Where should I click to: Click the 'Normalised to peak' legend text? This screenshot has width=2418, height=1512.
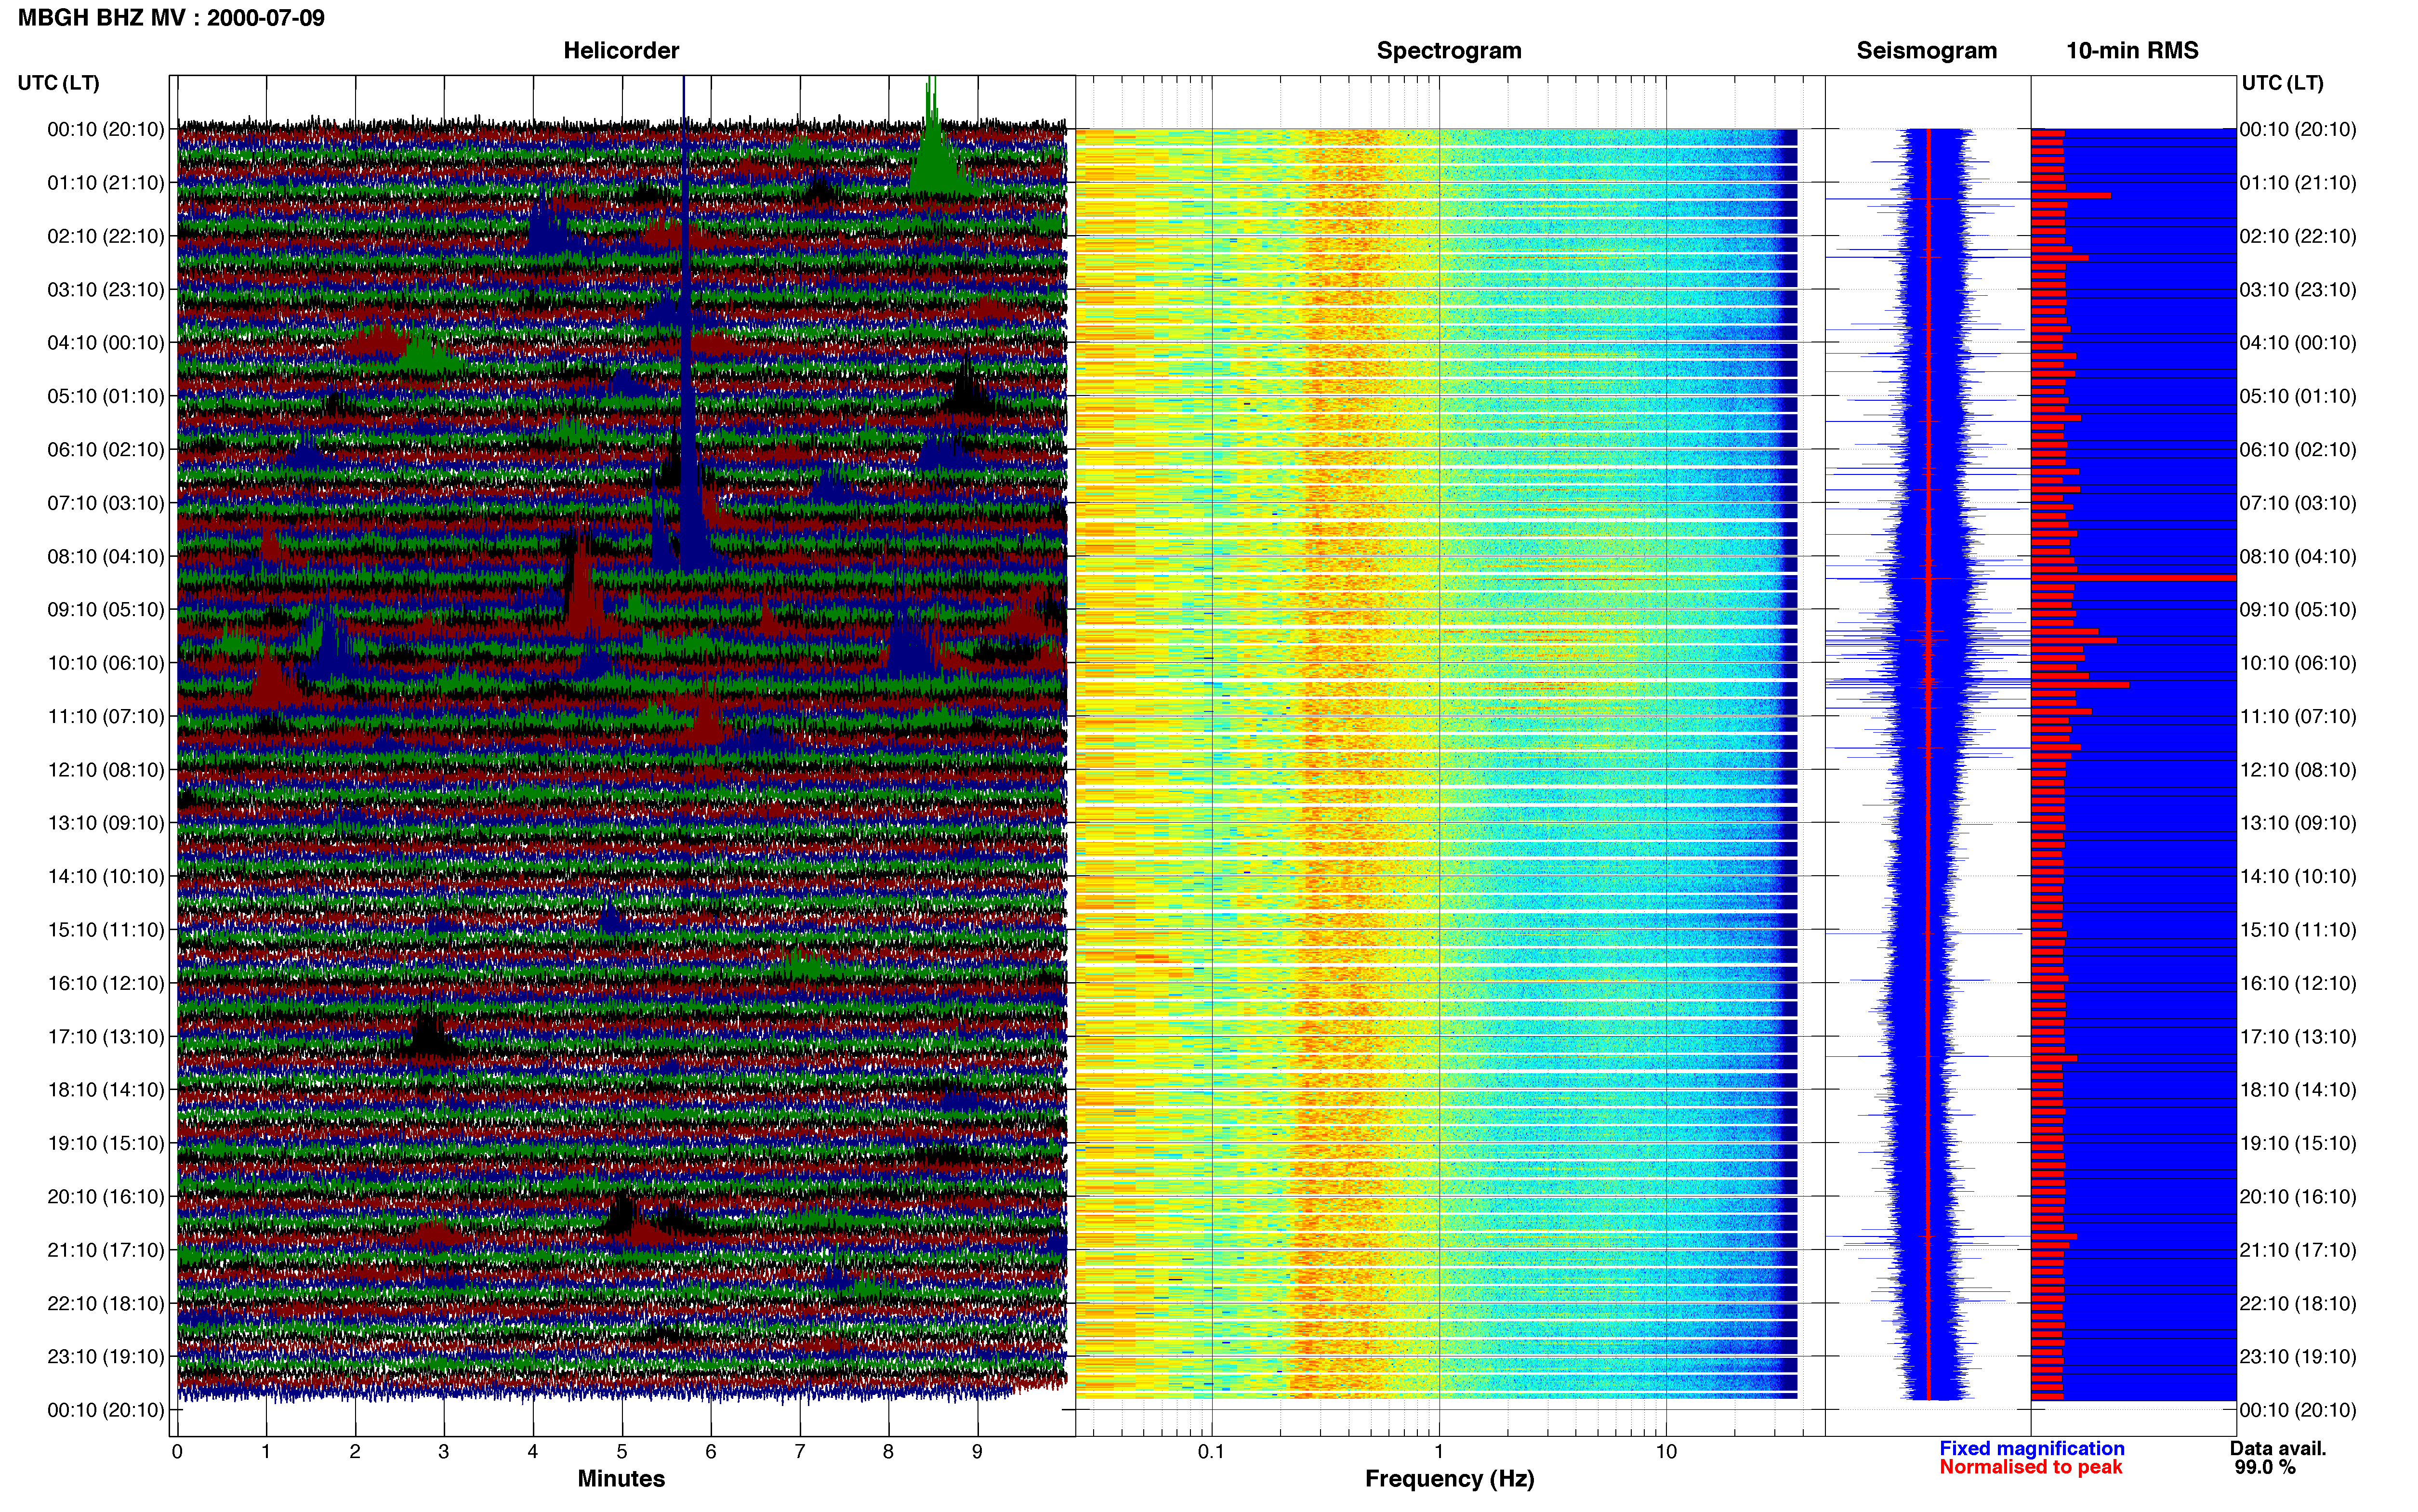pos(2031,1467)
